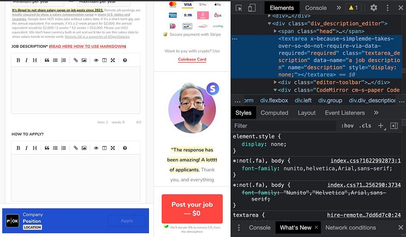Toggle fullscreen in Job Description editor
406x237 pixels.
coord(112,60)
